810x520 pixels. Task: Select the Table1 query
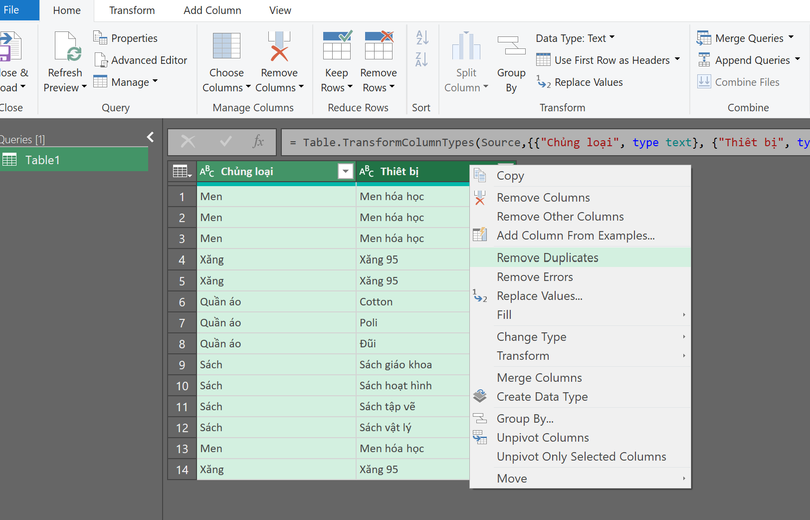click(43, 160)
